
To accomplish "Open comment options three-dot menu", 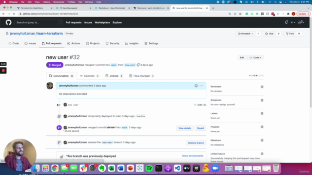I will click(201, 86).
